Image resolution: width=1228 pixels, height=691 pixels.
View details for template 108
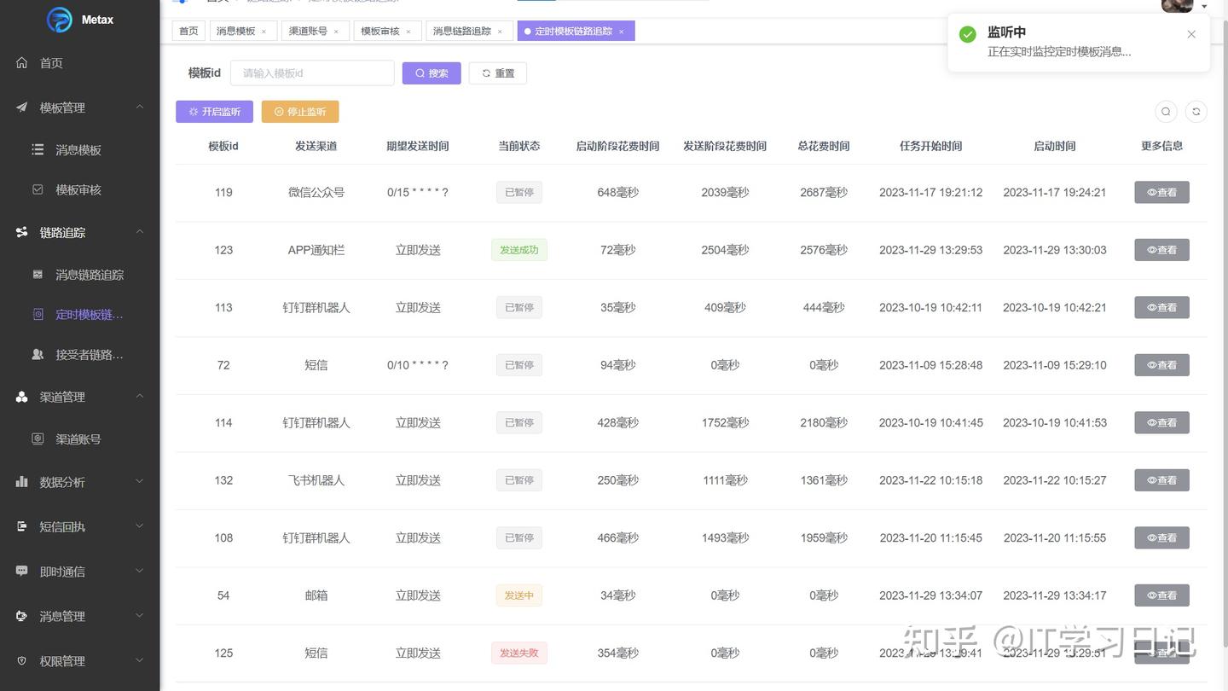click(x=1161, y=538)
